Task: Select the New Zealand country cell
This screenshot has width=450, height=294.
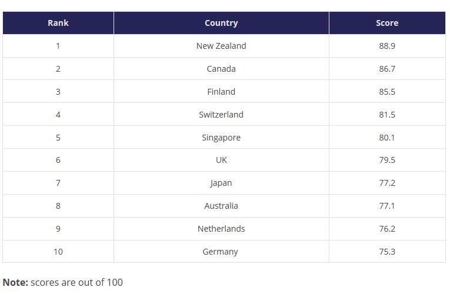Action: tap(221, 46)
